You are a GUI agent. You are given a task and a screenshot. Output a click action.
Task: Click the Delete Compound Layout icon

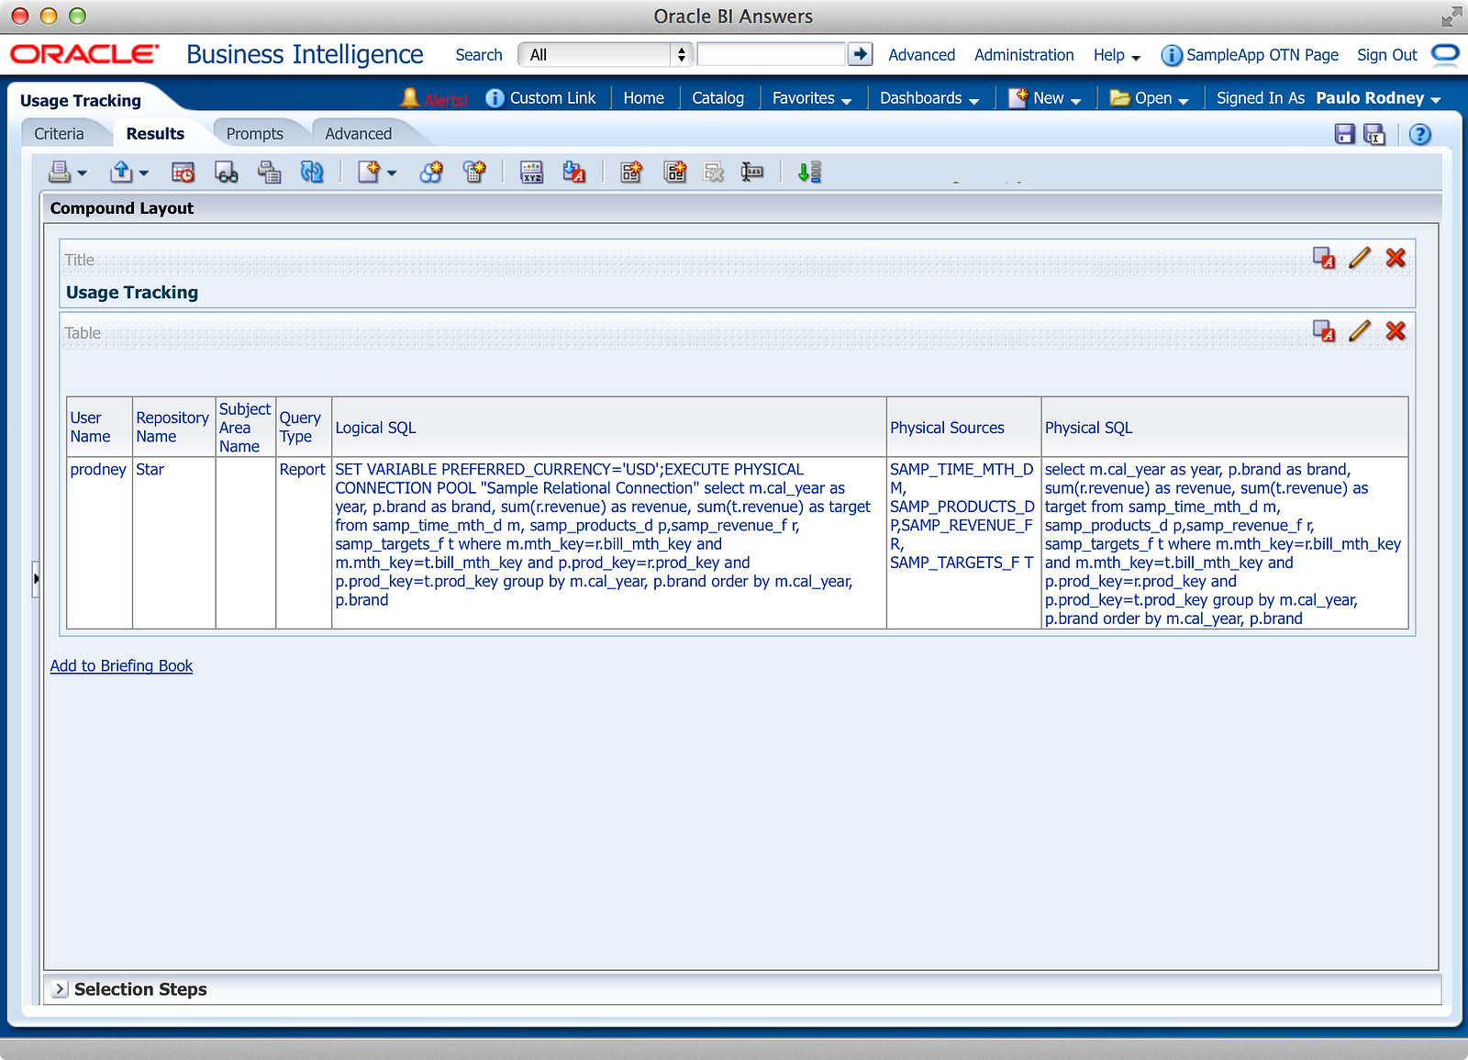[x=714, y=172]
